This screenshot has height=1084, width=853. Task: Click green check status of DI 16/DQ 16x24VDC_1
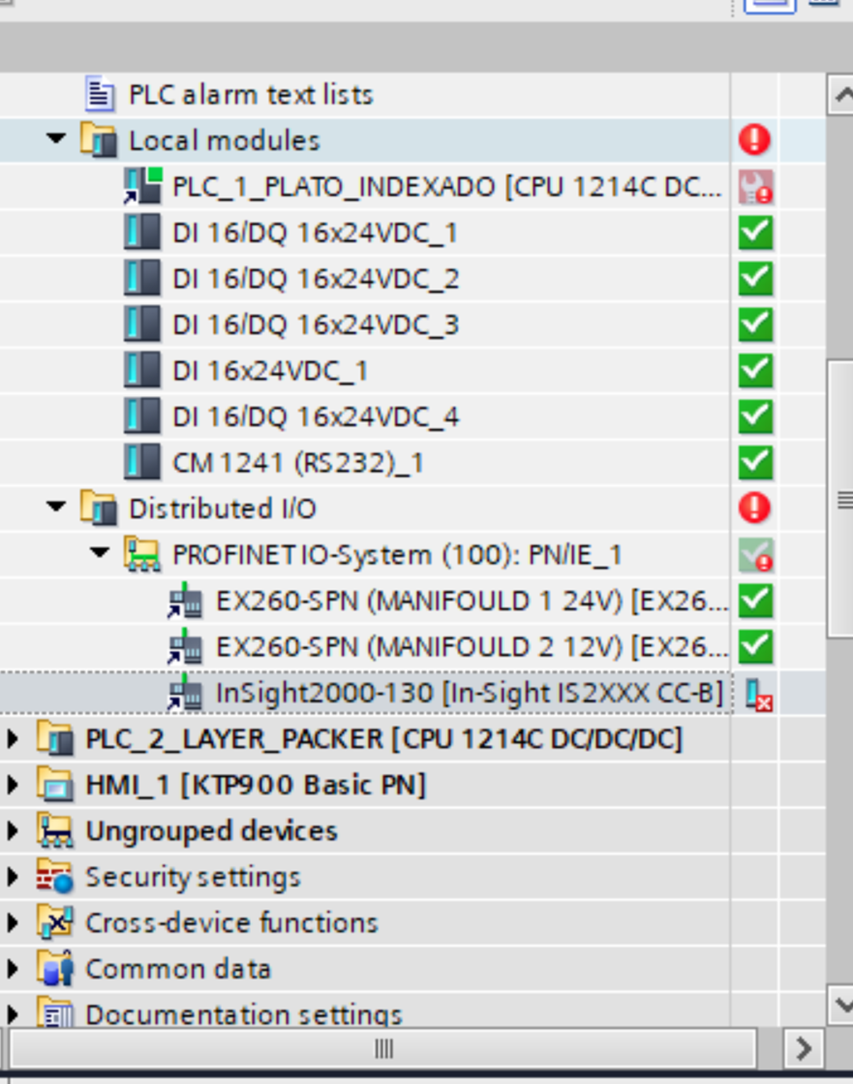pos(755,233)
